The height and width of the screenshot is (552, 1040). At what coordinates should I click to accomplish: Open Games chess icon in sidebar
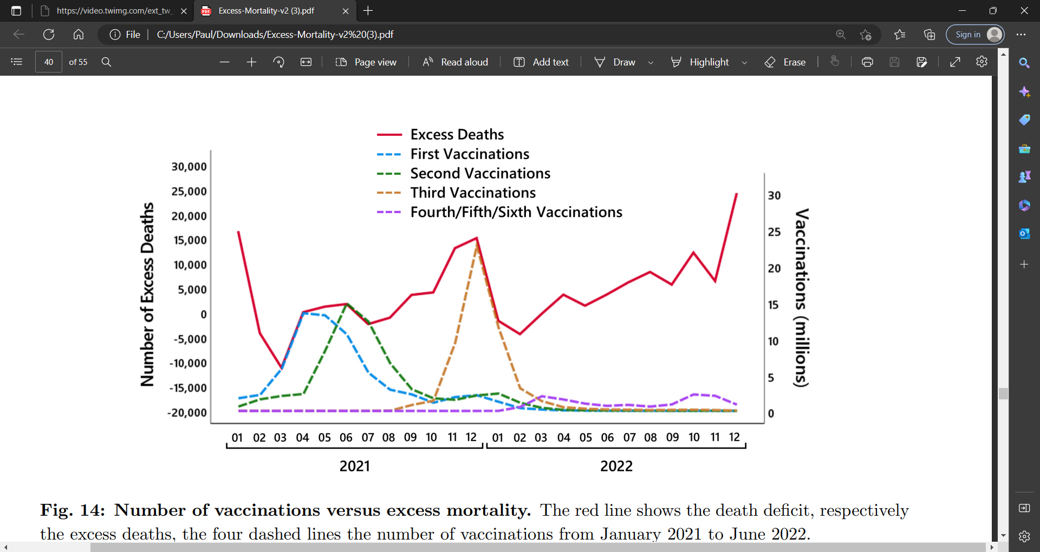click(x=1024, y=176)
